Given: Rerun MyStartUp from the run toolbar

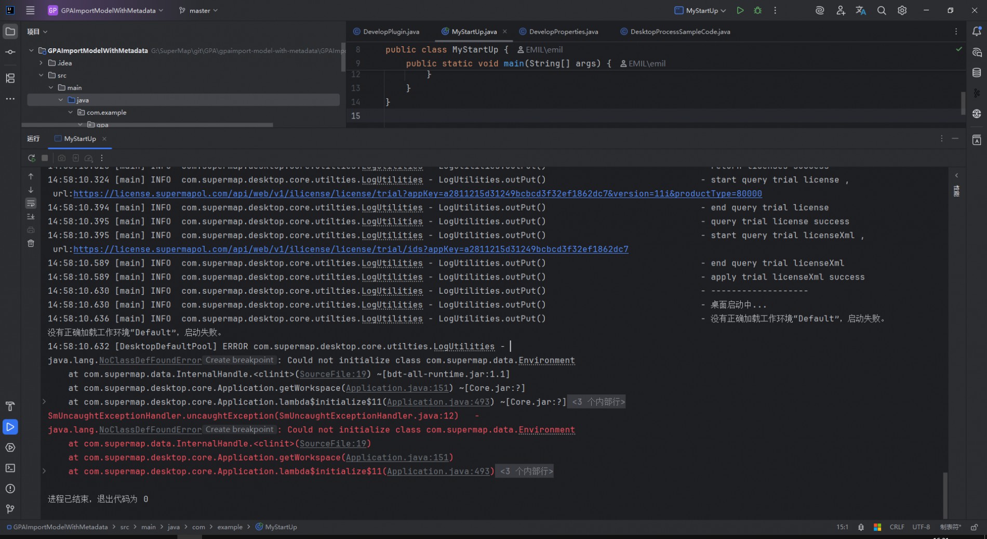Looking at the screenshot, I should coord(32,158).
